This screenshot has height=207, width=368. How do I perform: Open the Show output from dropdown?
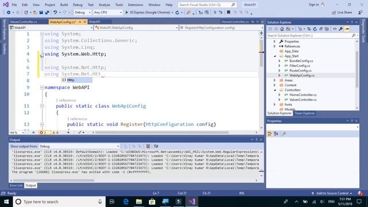coord(79,146)
